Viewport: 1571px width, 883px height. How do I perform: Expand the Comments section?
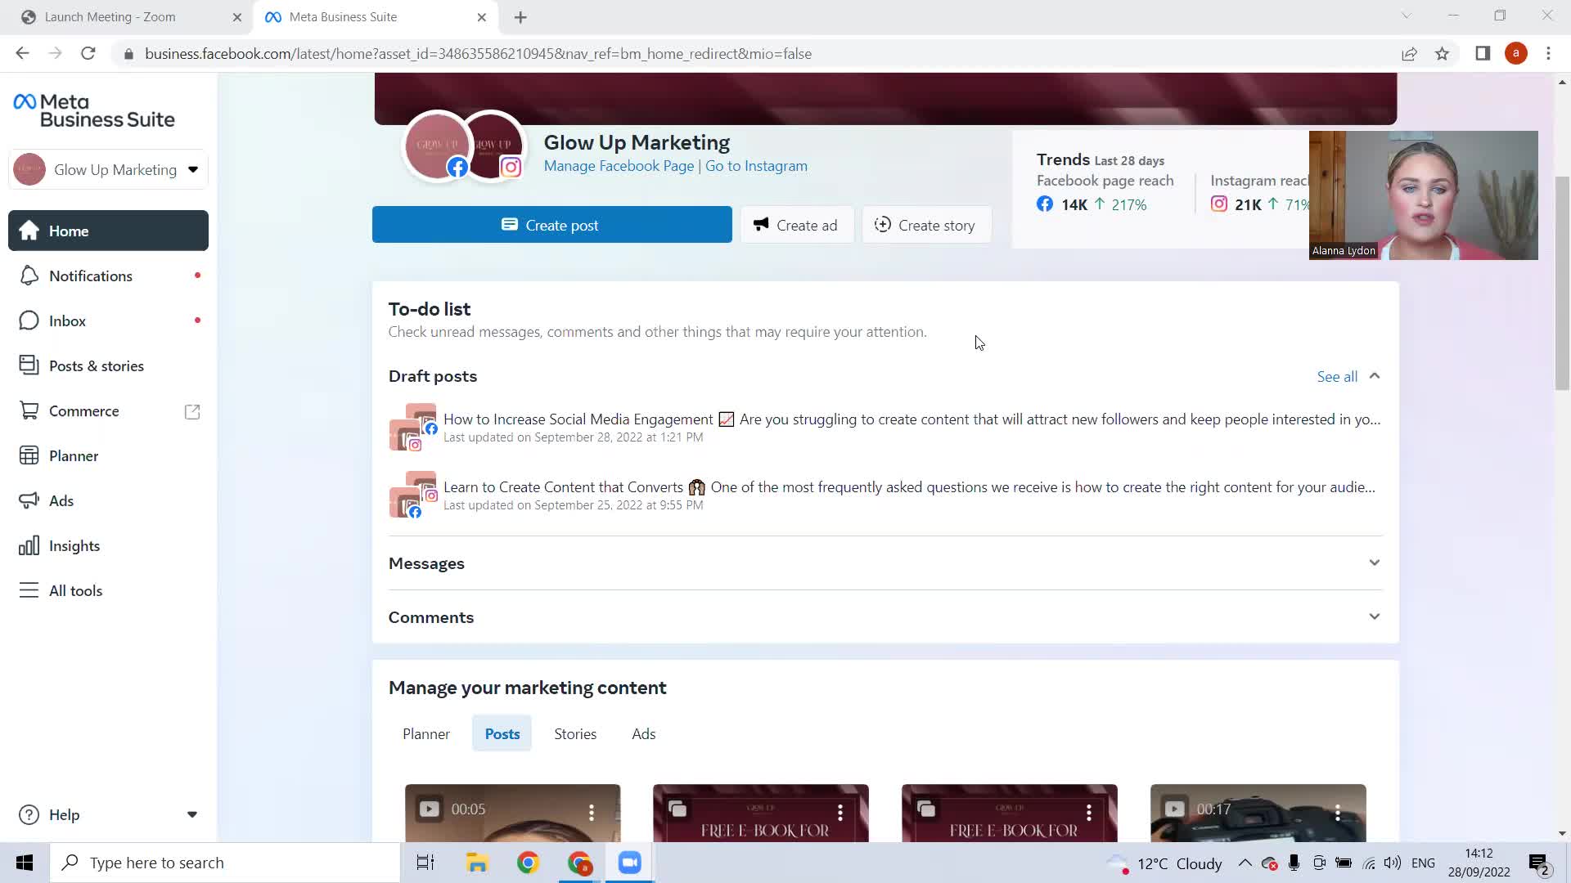coord(885,617)
